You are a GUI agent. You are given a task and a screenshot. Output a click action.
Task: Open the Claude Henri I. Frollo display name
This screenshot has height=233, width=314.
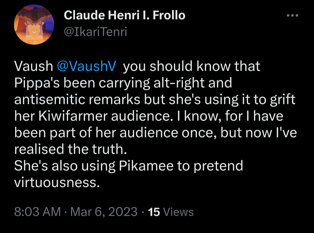pyautogui.click(x=124, y=15)
